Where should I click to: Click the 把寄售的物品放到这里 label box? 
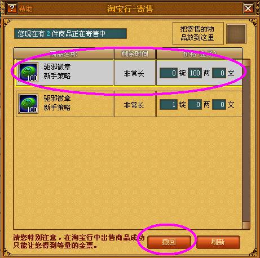[198, 33]
